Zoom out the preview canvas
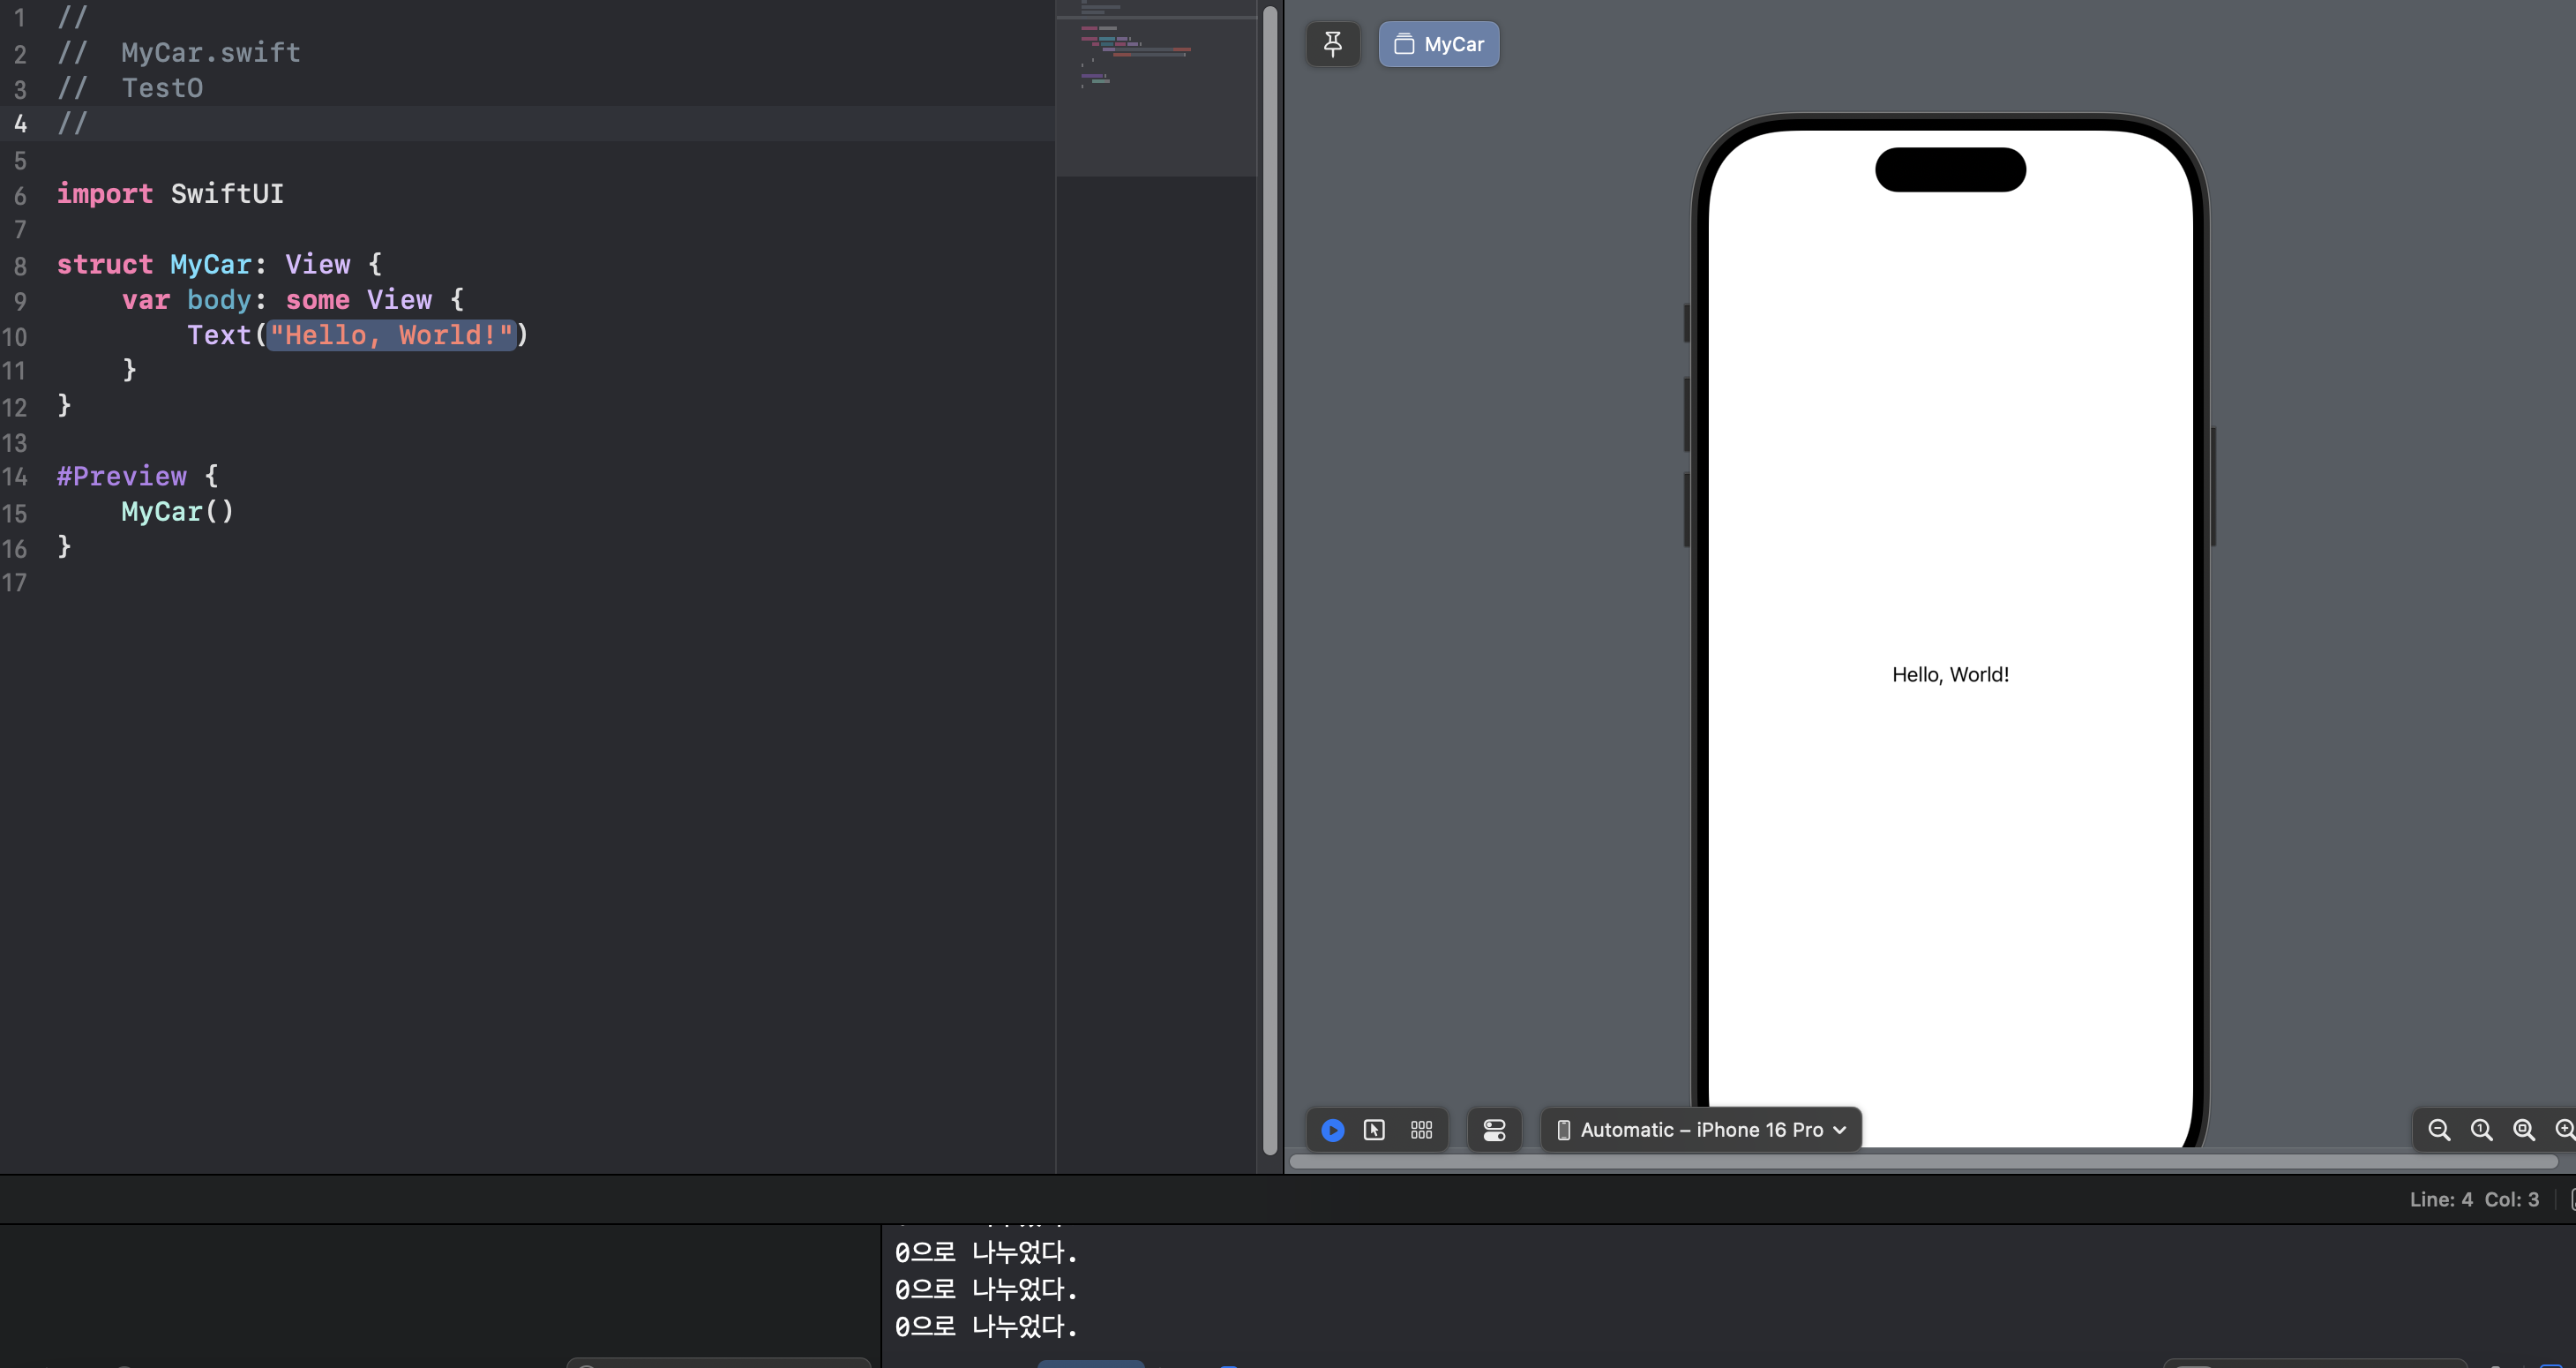Viewport: 2576px width, 1368px height. point(2439,1130)
